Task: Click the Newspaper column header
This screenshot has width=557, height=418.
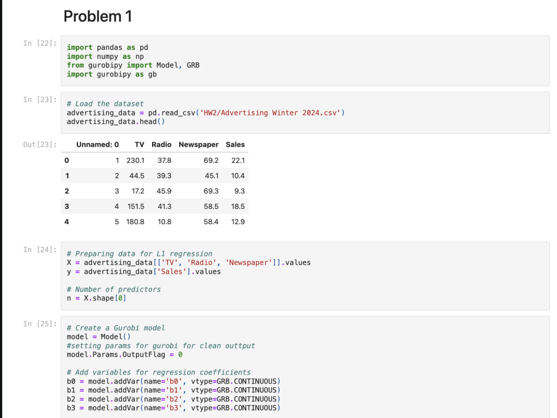Action: pyautogui.click(x=199, y=144)
